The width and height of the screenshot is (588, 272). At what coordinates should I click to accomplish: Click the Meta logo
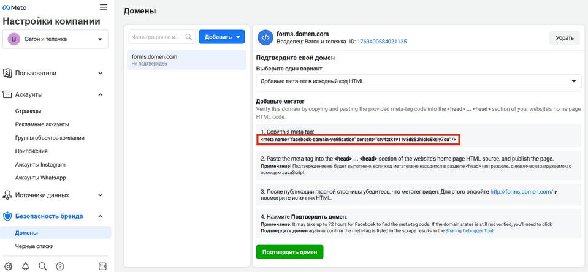[x=15, y=7]
